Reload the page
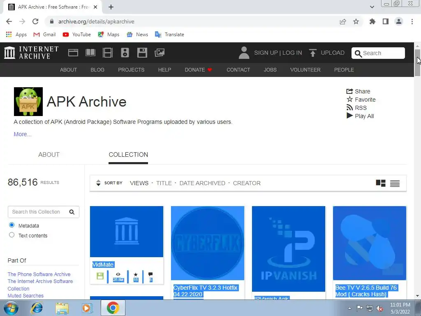 tap(35, 21)
